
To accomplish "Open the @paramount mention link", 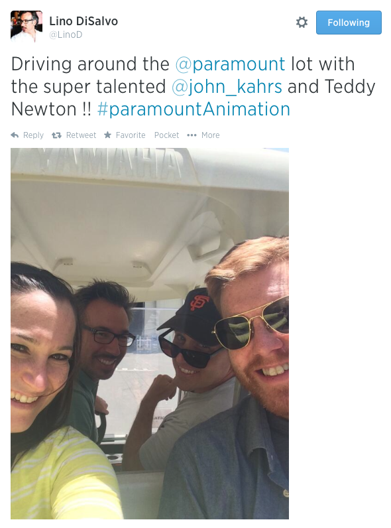I will coord(230,64).
